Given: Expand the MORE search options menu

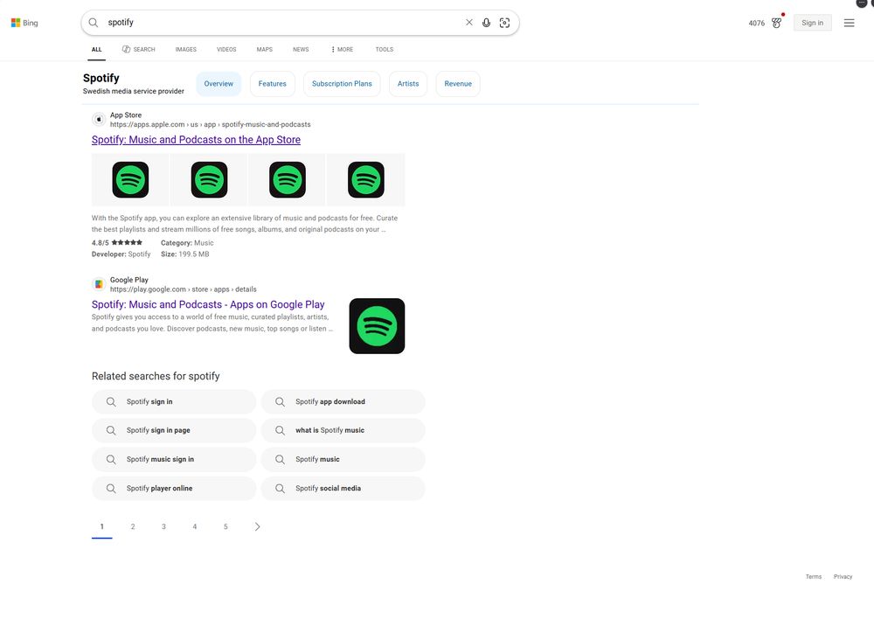Looking at the screenshot, I should point(343,50).
